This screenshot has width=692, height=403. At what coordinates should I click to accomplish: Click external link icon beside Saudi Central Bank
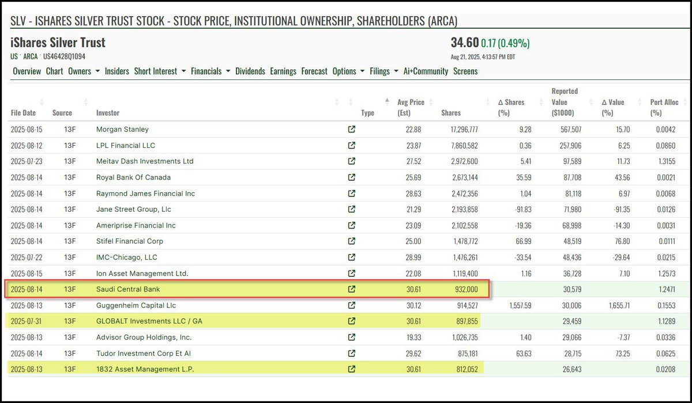click(351, 290)
